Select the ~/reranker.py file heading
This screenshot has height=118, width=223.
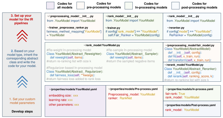[175, 28]
